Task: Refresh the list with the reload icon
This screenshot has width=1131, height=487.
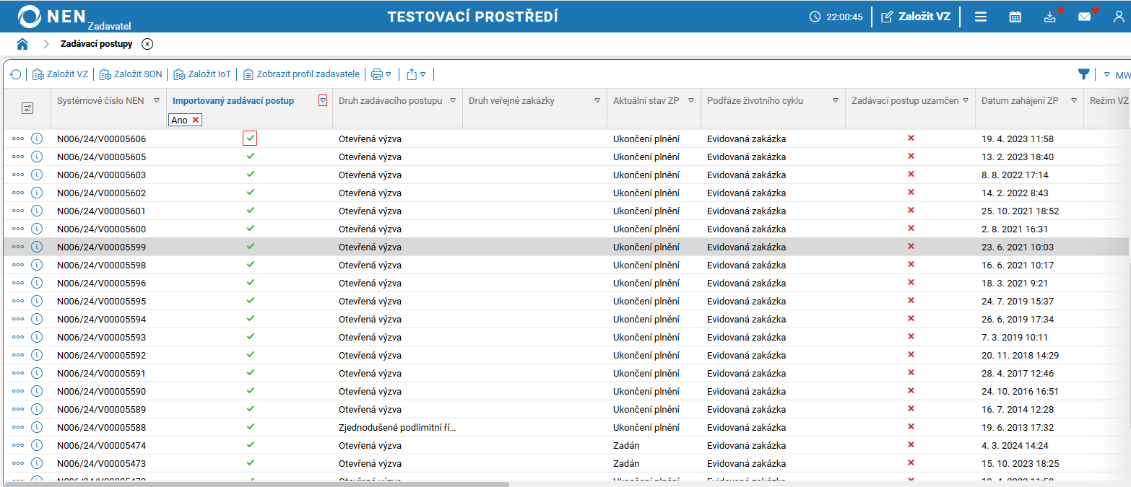Action: coord(14,74)
